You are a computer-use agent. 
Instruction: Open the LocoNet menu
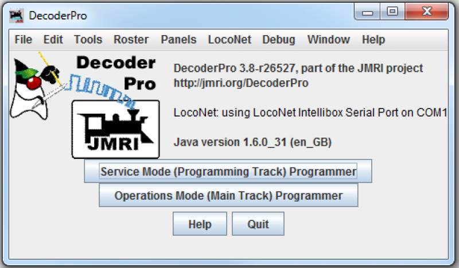coord(229,40)
